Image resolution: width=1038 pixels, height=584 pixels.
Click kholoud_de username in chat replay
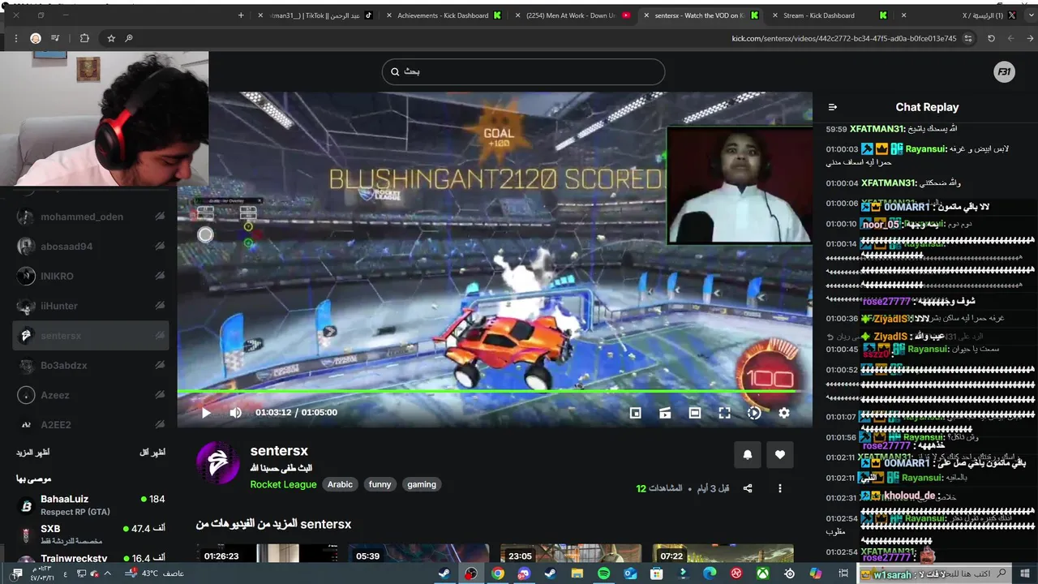click(911, 496)
